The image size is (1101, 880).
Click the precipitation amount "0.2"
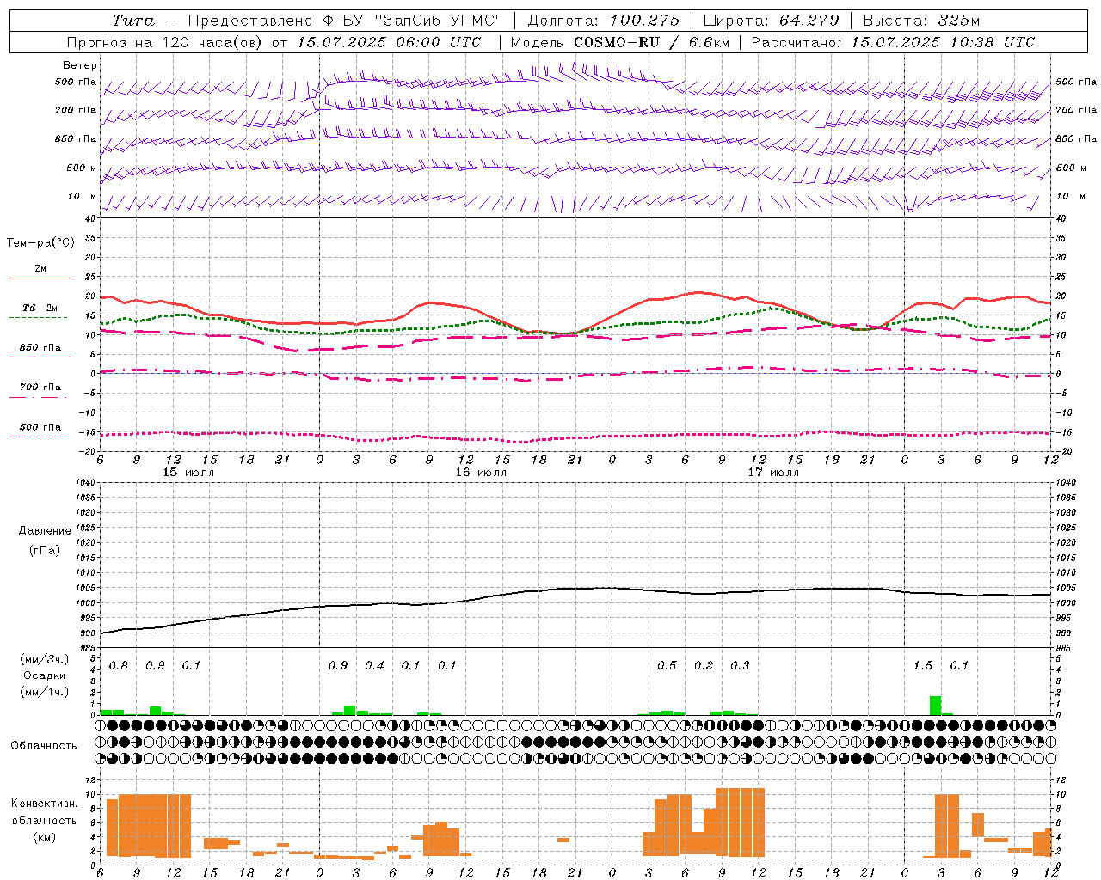tap(704, 666)
